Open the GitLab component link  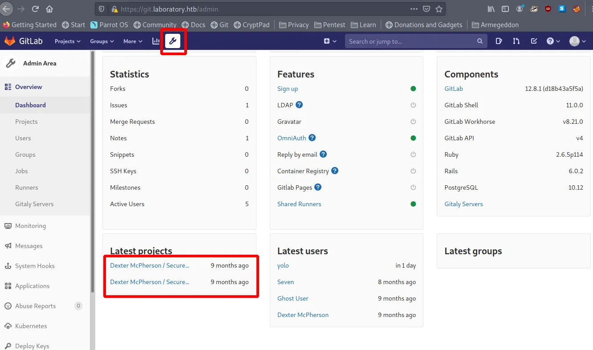point(454,89)
